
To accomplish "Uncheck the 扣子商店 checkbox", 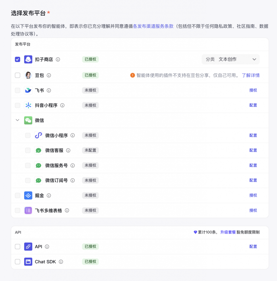I will [x=18, y=59].
